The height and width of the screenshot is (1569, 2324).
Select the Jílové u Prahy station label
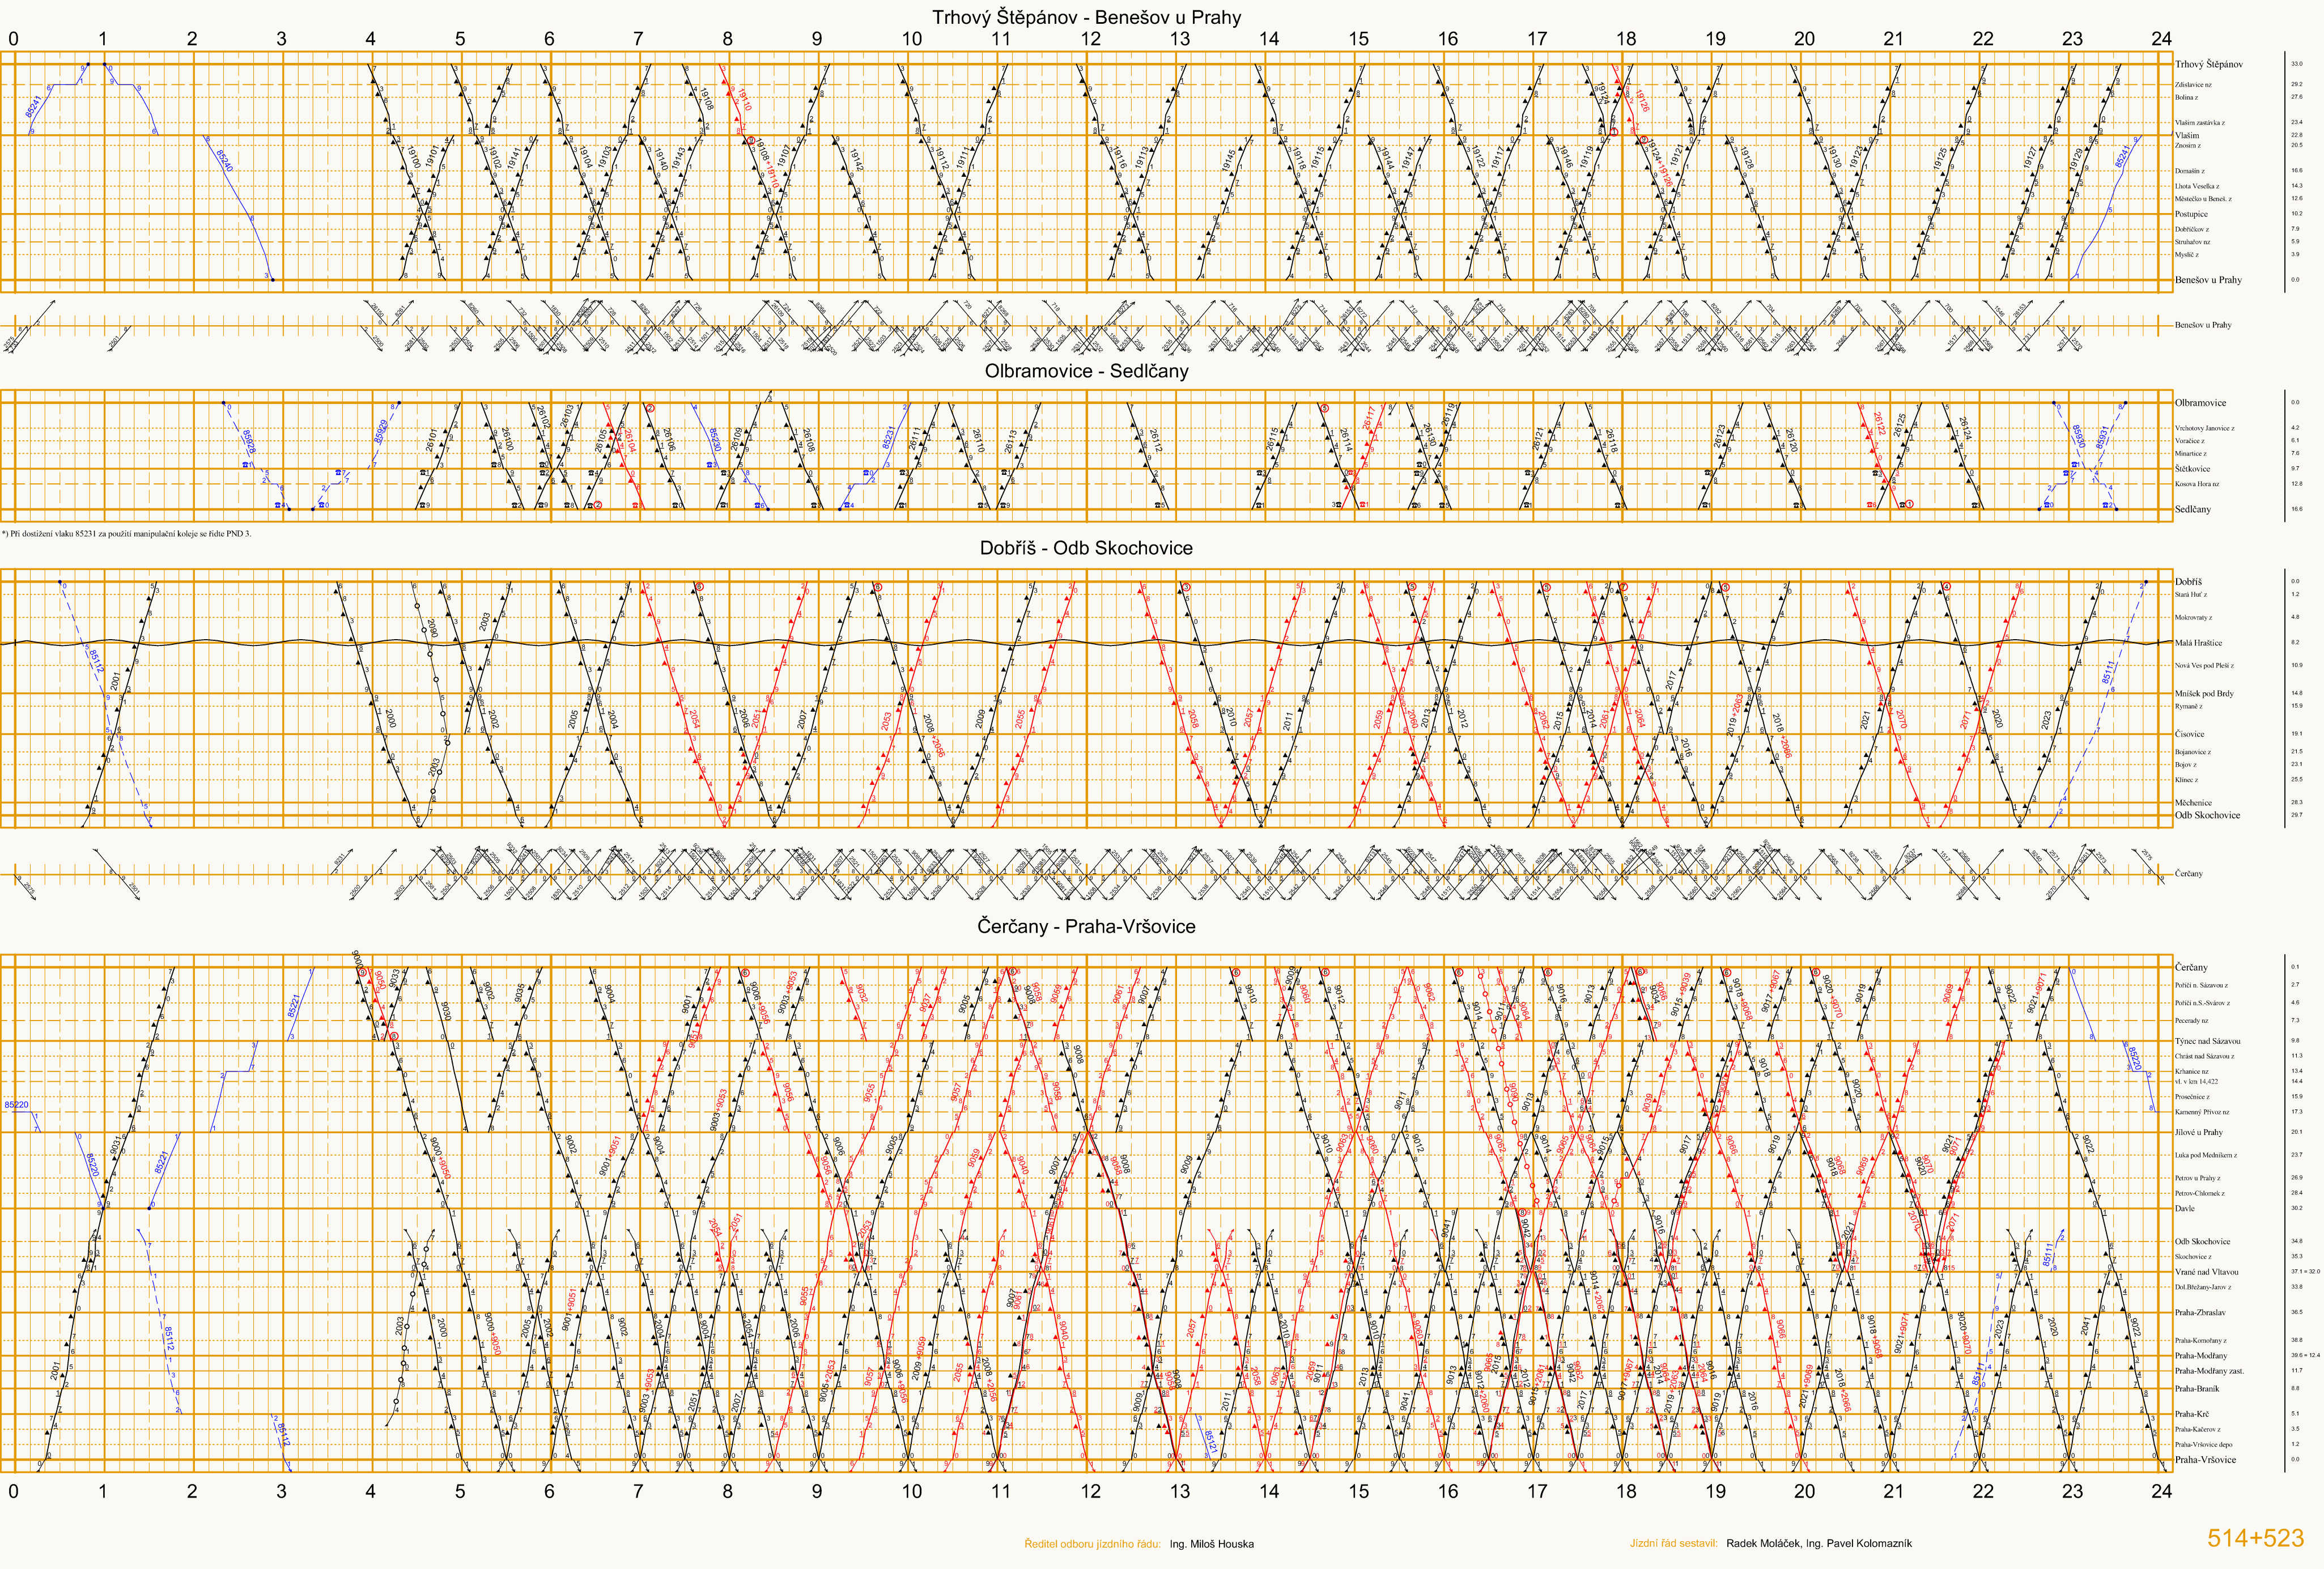coord(2199,1132)
